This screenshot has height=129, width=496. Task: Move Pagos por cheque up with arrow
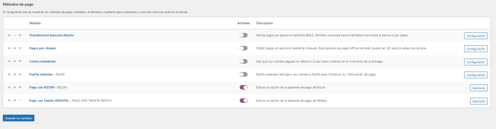click(x=15, y=48)
